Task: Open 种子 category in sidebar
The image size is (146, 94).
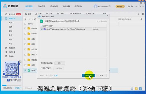Action: pos(10,39)
